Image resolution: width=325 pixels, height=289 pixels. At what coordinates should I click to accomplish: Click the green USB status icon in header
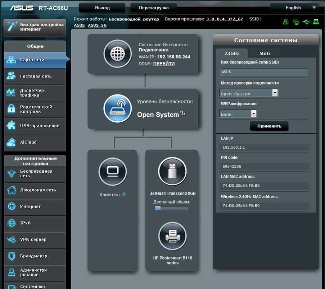(x=306, y=22)
